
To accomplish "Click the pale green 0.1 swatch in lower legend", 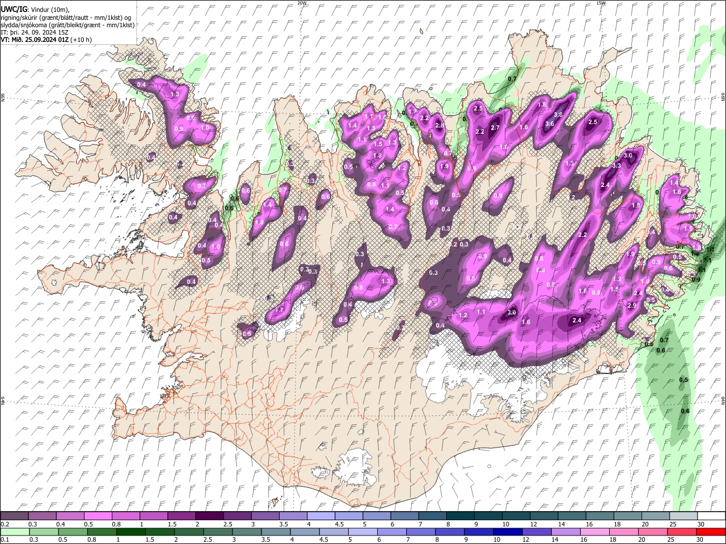I will 15,532.
